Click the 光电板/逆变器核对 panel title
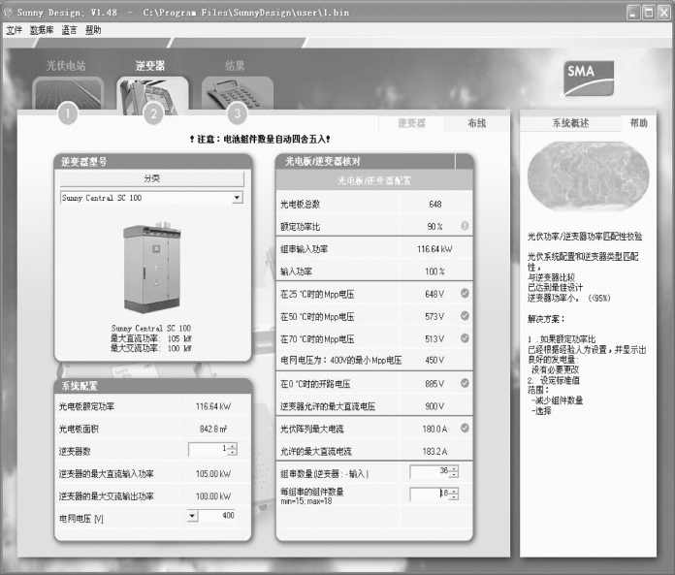675x575 pixels. click(322, 161)
